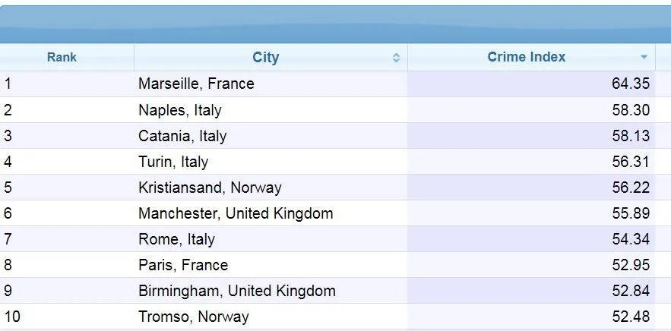Click crime index value 64.35
This screenshot has height=331, width=671.
pyautogui.click(x=630, y=84)
